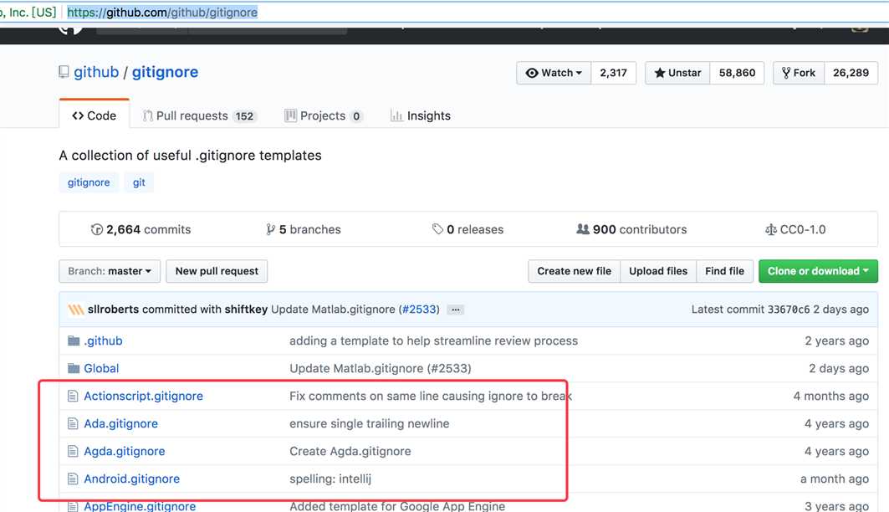The image size is (889, 512).
Task: Click the sllroberts avatar icon
Action: pos(76,310)
